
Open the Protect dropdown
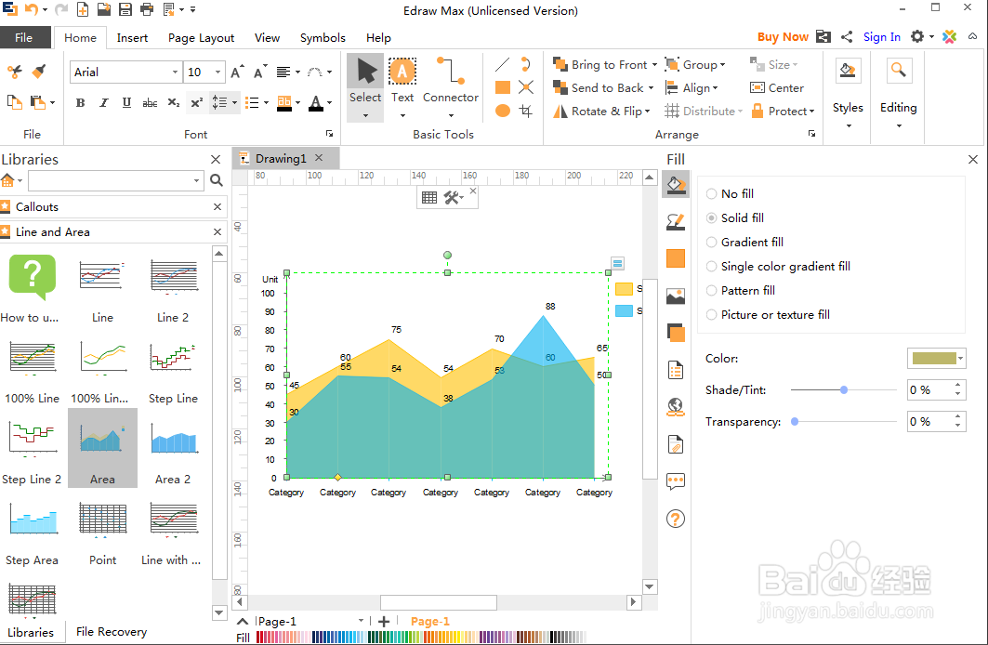coord(783,112)
